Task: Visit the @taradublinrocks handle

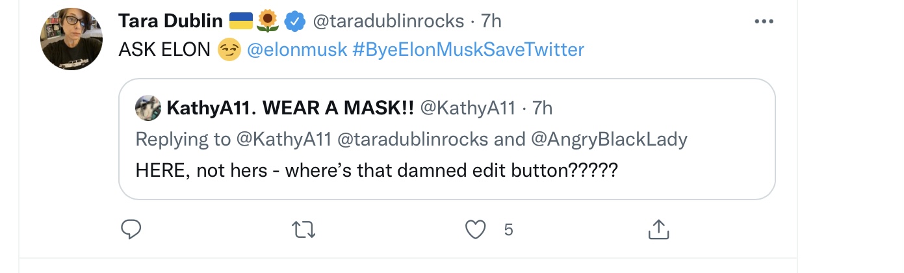Action: click(x=389, y=21)
